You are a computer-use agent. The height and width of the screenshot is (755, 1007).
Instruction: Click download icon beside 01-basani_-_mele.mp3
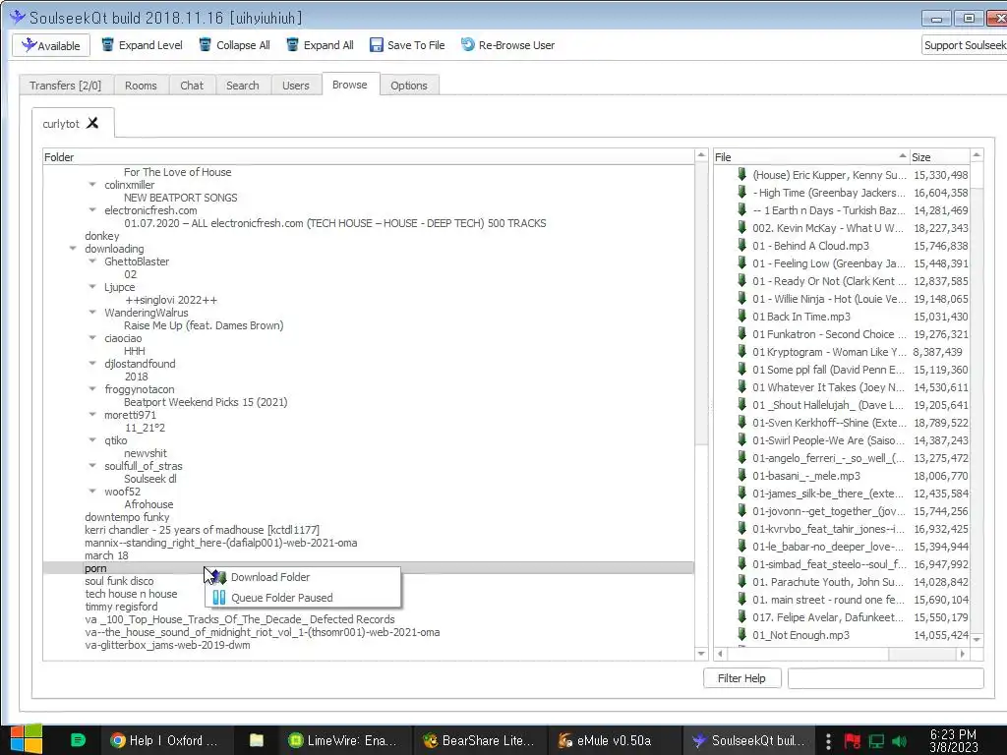point(741,475)
